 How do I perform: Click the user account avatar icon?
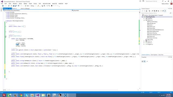171,4
